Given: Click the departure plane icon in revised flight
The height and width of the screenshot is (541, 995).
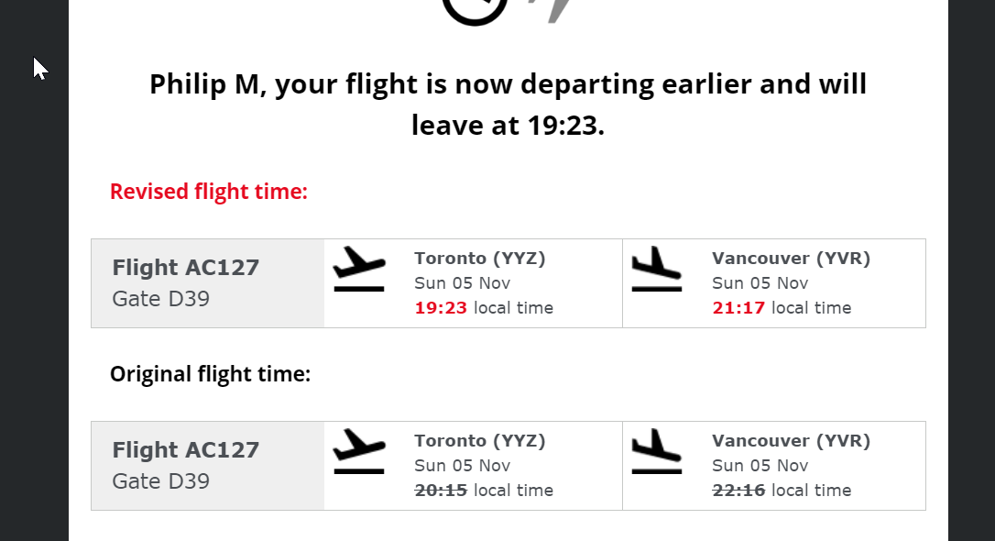Looking at the screenshot, I should [x=359, y=270].
